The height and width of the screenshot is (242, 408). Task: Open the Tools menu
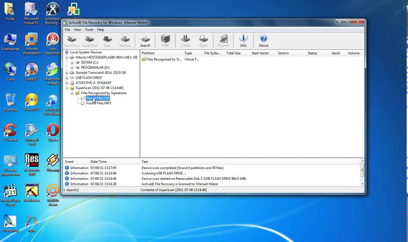pyautogui.click(x=89, y=30)
